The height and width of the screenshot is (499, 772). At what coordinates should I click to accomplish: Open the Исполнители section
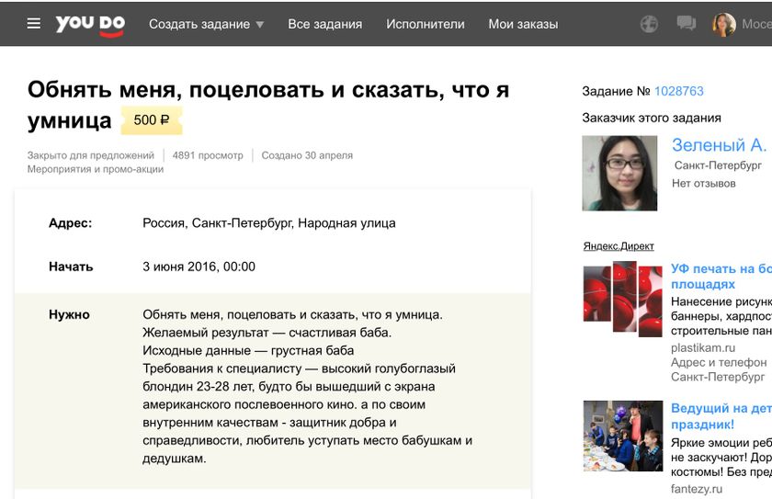(425, 24)
